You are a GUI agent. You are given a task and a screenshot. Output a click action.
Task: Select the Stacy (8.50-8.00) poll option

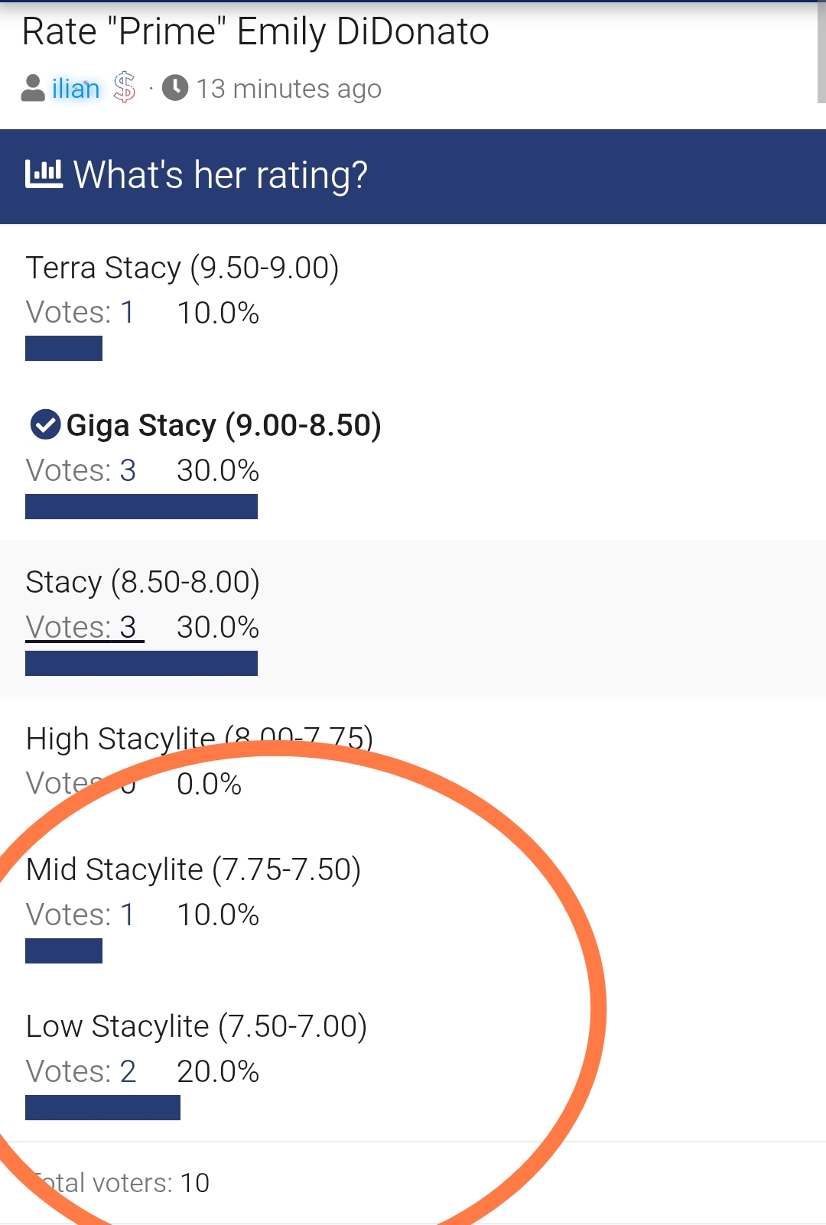[x=143, y=582]
